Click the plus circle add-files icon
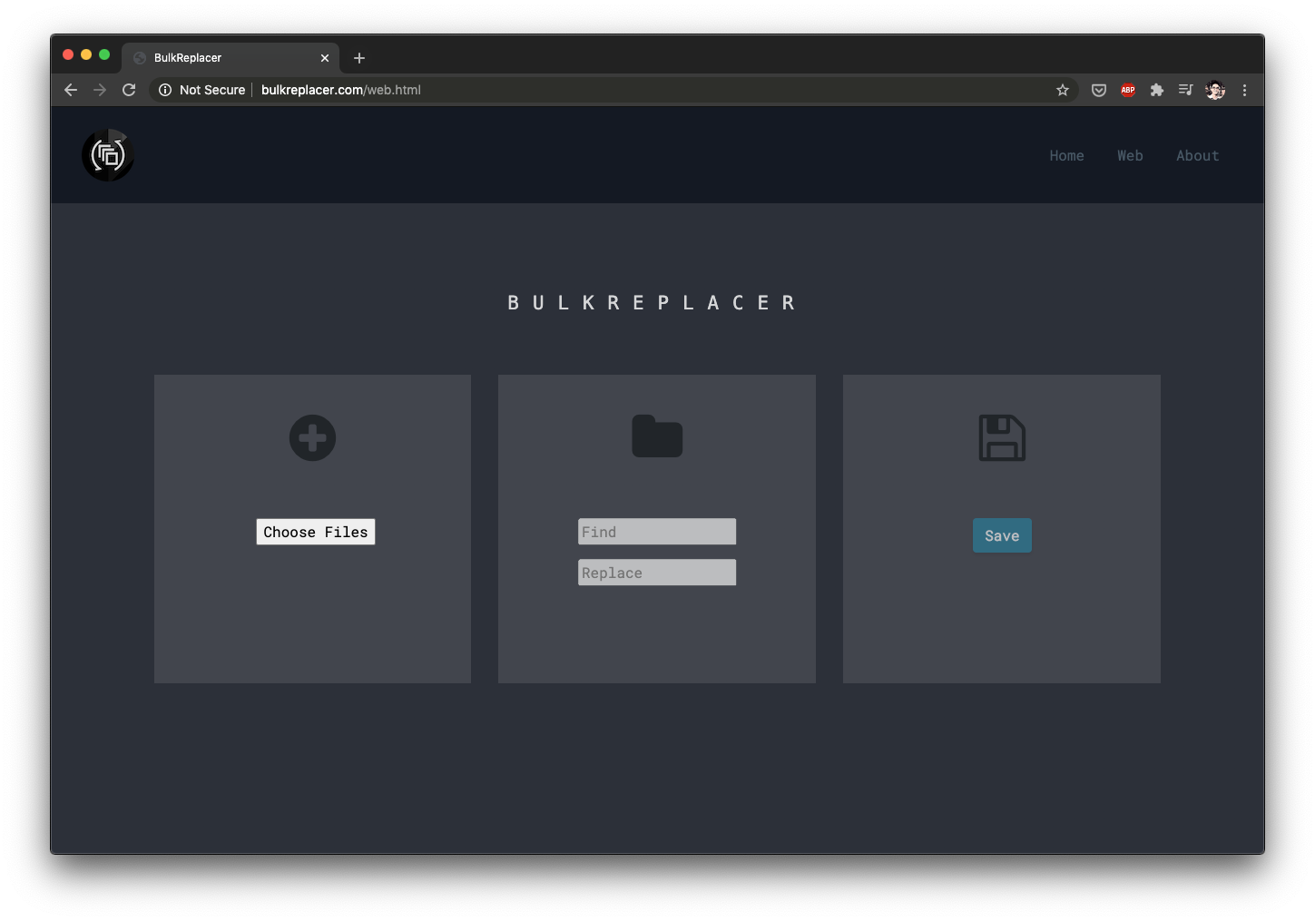 tap(312, 438)
